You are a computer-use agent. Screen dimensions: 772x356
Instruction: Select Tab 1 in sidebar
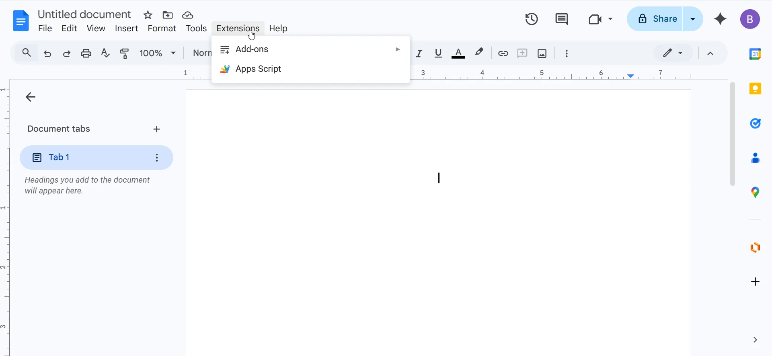[96, 158]
